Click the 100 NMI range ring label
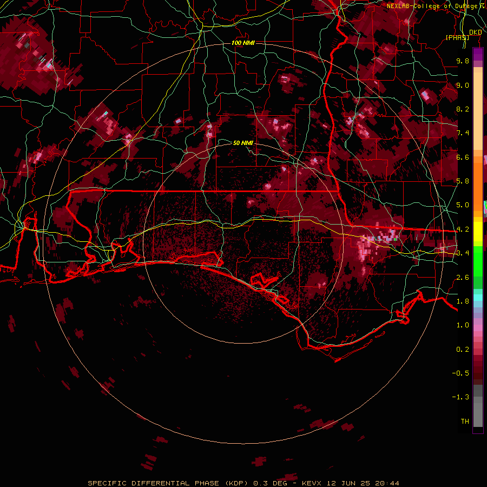Image resolution: width=487 pixels, height=487 pixels. 243,43
